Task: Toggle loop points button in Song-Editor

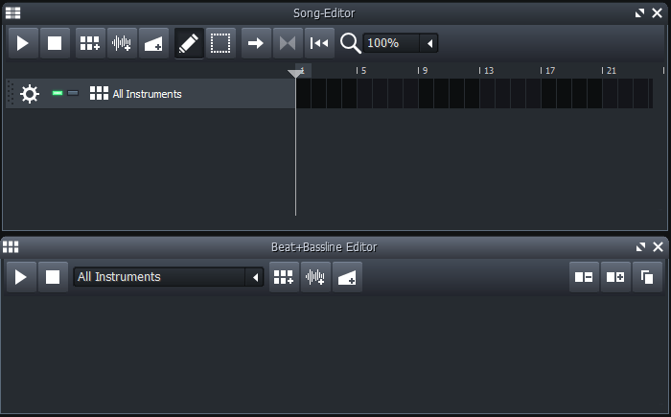Action: [x=287, y=43]
